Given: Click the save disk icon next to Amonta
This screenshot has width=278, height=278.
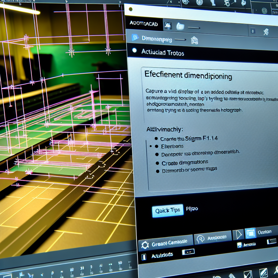Looking at the screenshot, I should pos(239,245).
